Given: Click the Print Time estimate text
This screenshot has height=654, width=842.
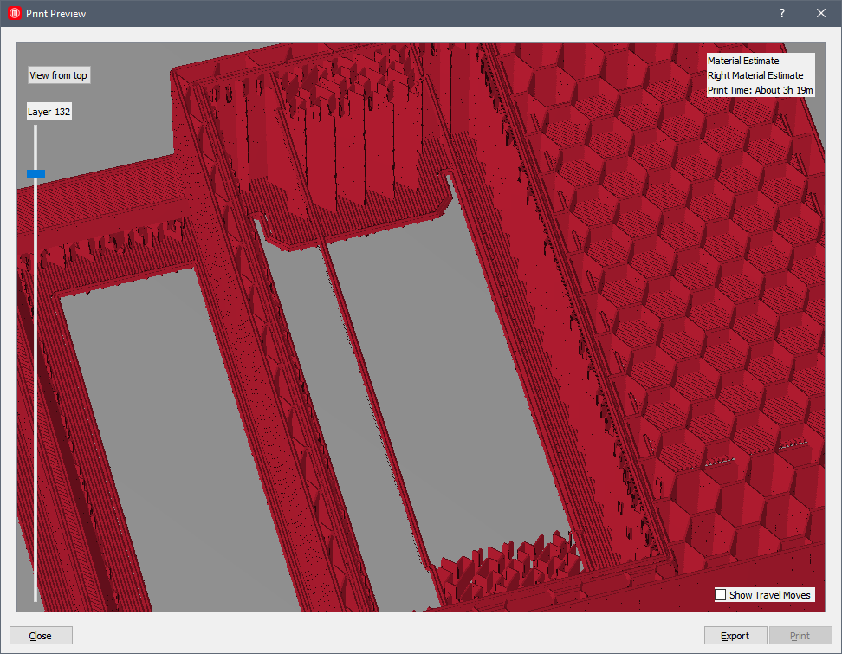Looking at the screenshot, I should pos(760,90).
